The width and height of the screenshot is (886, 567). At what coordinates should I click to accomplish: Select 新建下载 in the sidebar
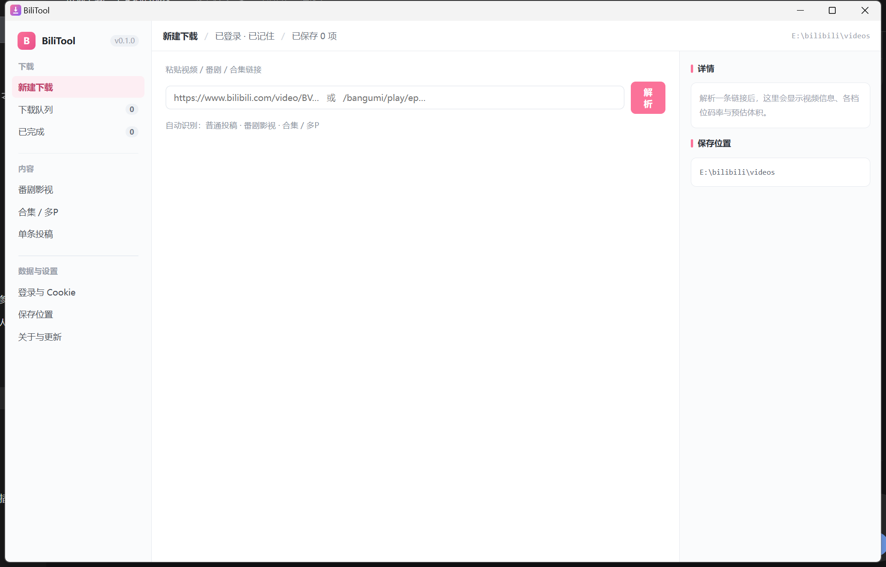tap(78, 87)
